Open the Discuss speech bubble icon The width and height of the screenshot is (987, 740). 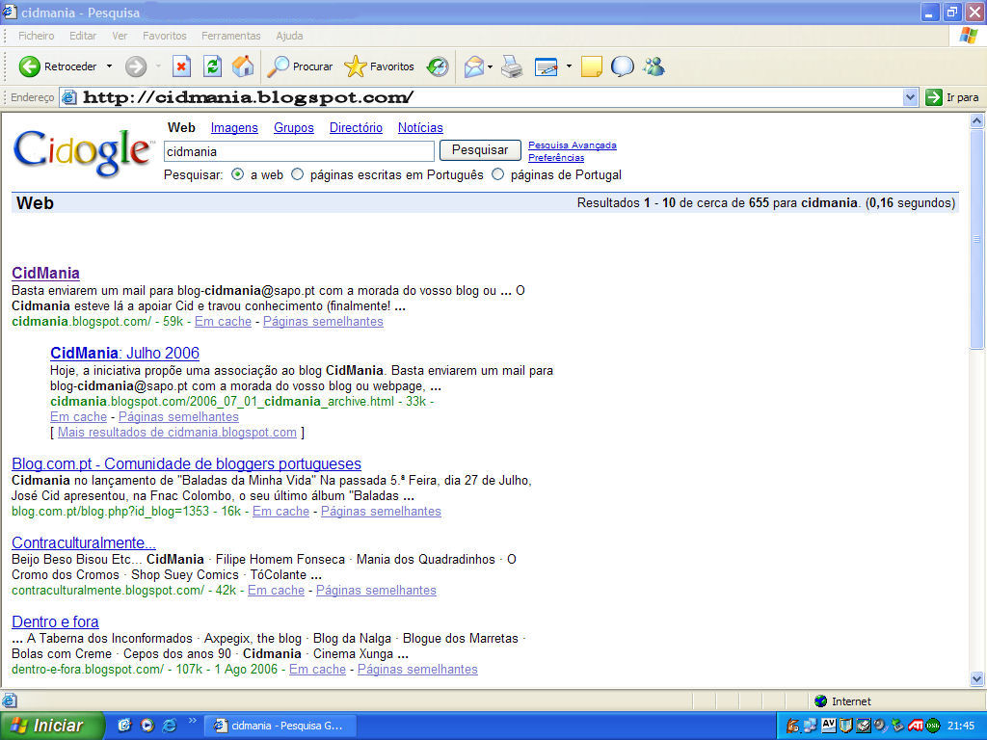pos(622,66)
